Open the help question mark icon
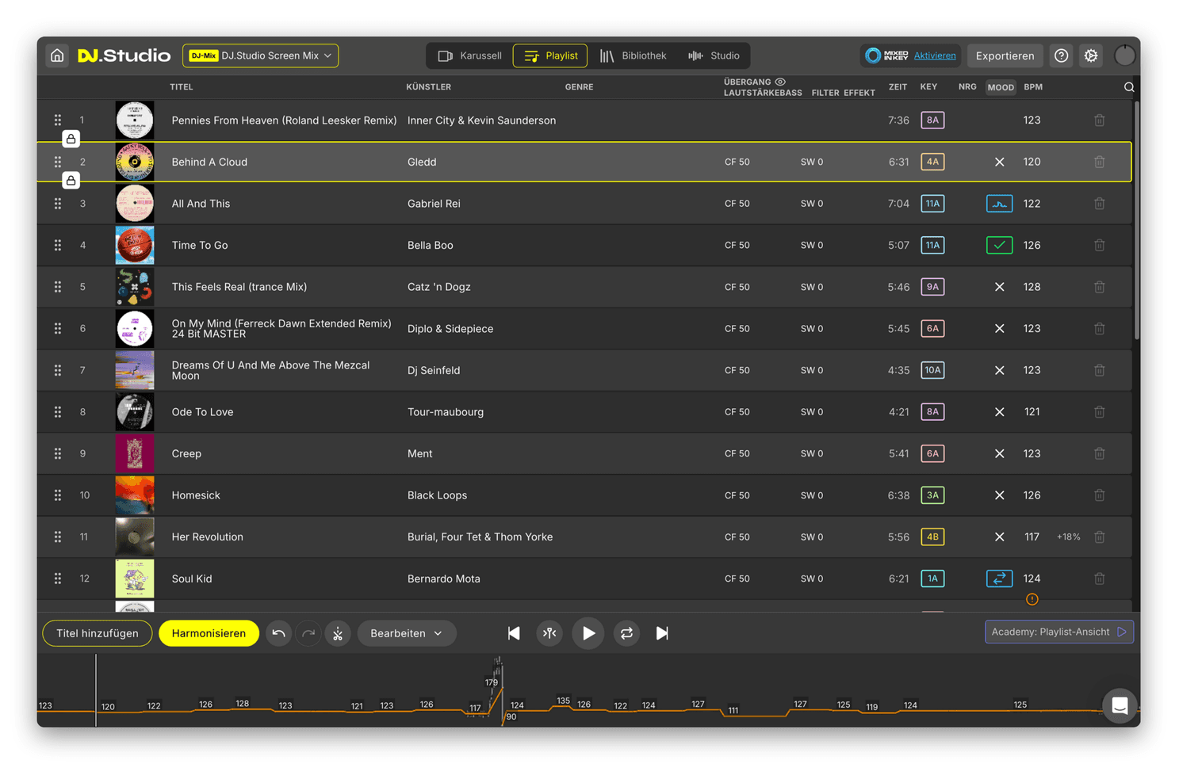The width and height of the screenshot is (1179, 764). pos(1061,55)
